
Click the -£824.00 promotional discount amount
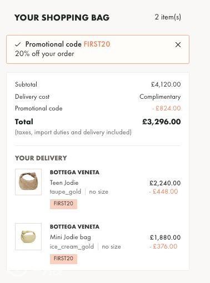[166, 108]
